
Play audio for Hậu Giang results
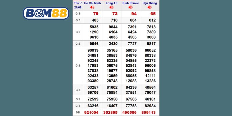click(150, 7)
